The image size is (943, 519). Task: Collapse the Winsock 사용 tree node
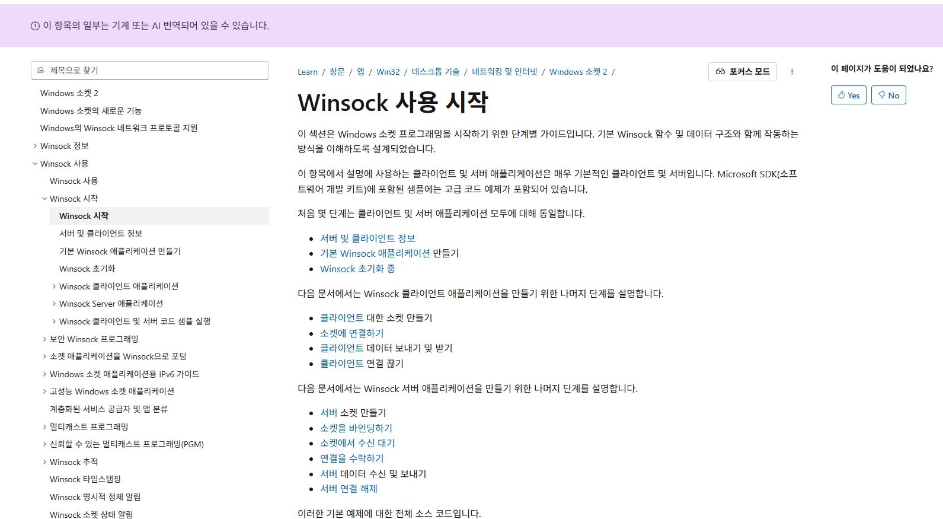(x=35, y=164)
